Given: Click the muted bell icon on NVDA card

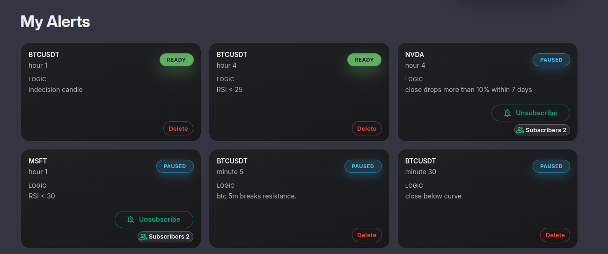Looking at the screenshot, I should [x=507, y=113].
